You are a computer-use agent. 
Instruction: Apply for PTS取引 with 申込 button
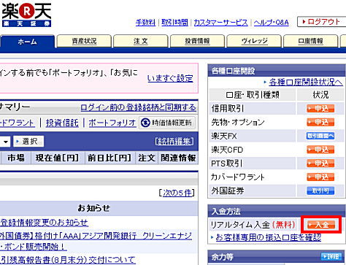click(320, 163)
